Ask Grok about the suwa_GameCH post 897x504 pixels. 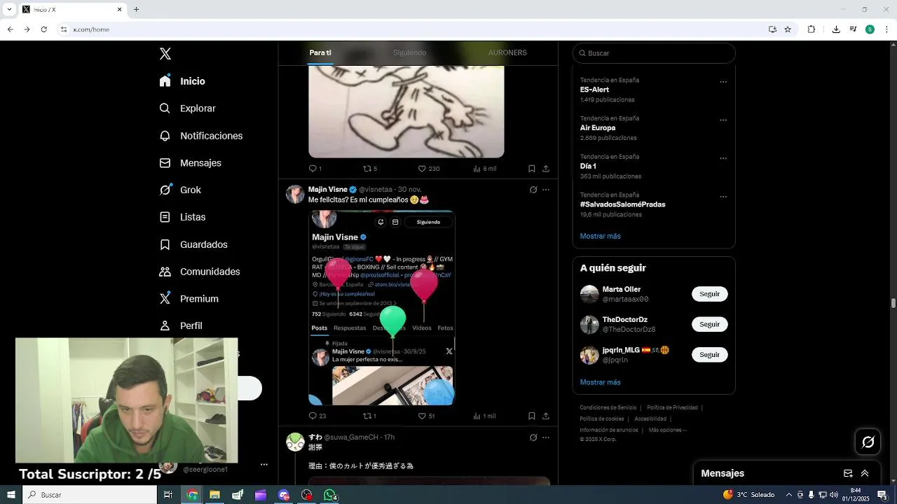click(x=533, y=437)
